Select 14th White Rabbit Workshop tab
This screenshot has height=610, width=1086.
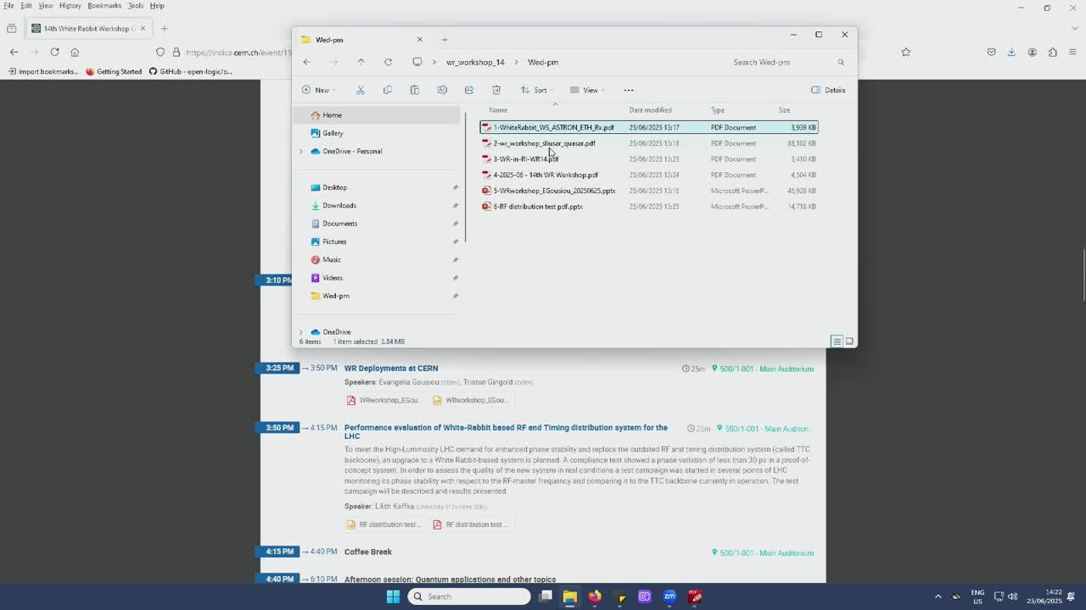[x=88, y=28]
